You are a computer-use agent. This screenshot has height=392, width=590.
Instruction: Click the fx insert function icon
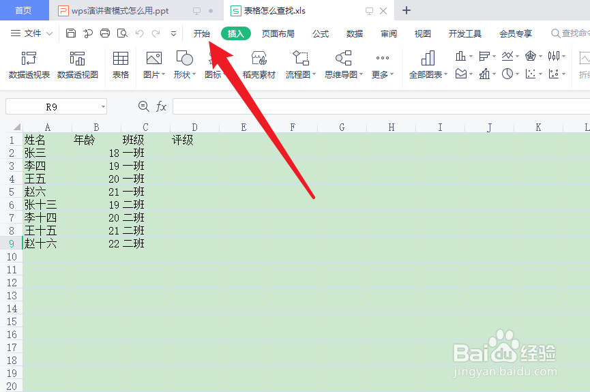161,106
